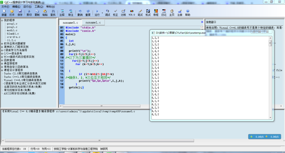Screen dimensions: 285x153
Task: Click the network speed widget 0.1KB/S
Action: (265, 137)
